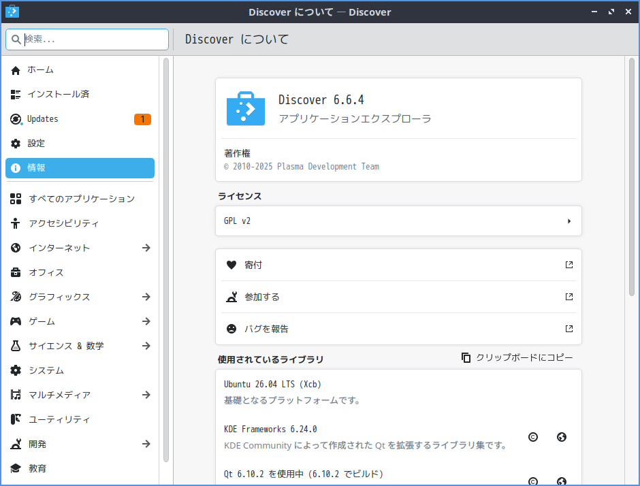Screen dimensions: 640x486
Task: Click the システム gear icon
Action: point(16,370)
